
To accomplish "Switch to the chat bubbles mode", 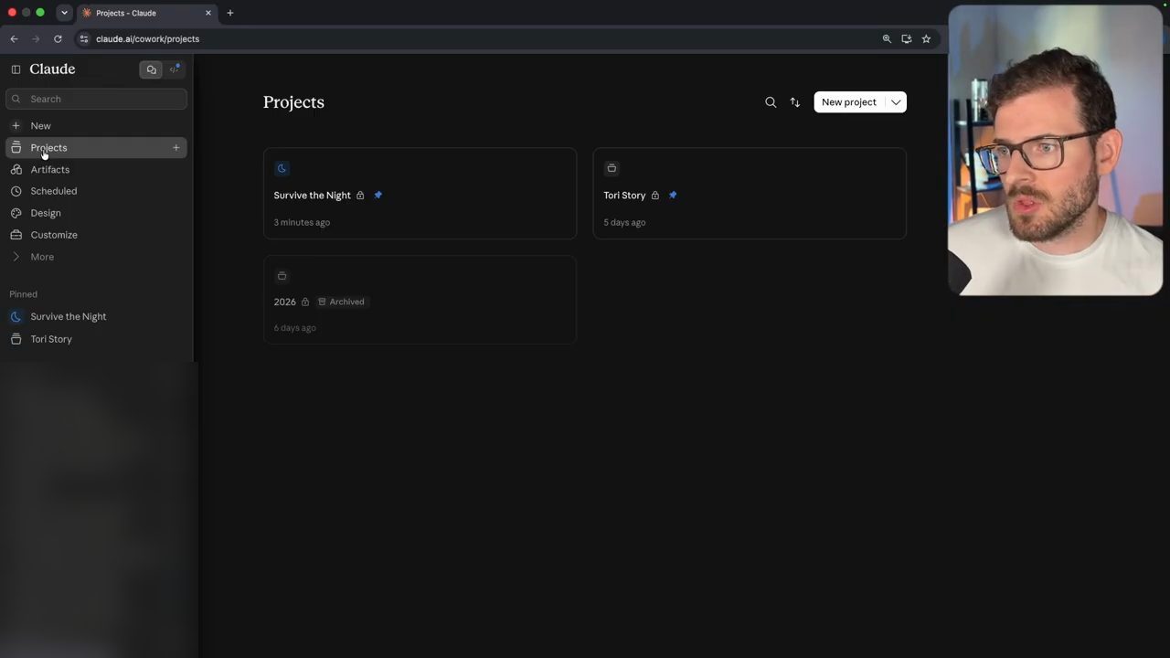I will 151,69.
